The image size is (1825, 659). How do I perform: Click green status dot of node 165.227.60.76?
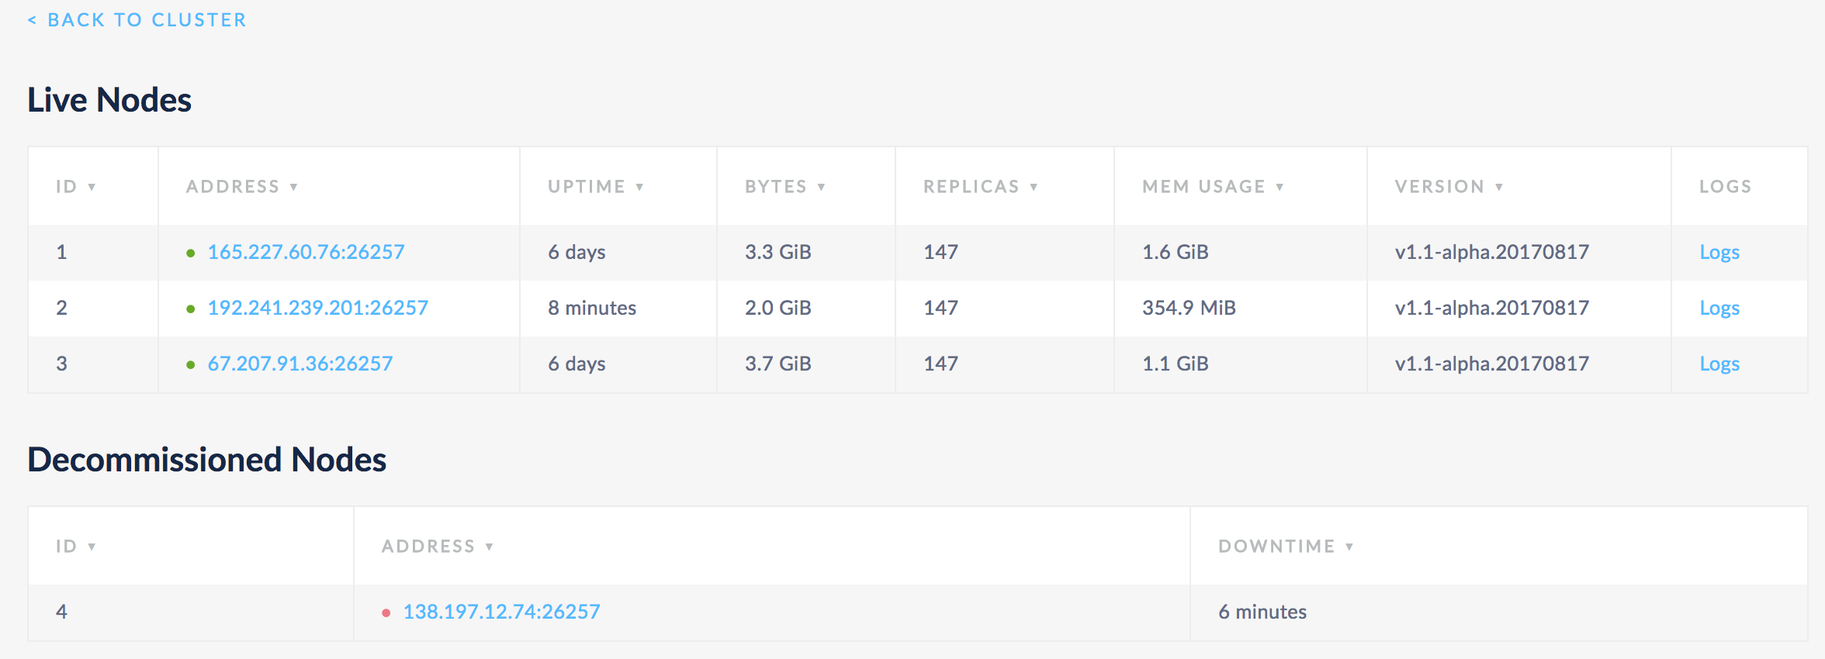click(190, 253)
